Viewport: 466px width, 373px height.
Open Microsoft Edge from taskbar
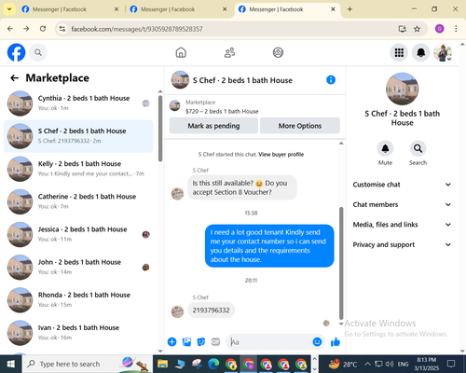(213, 364)
